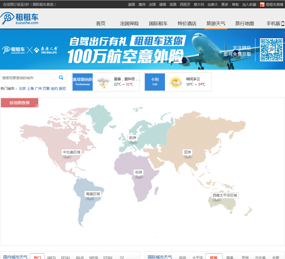
Task: Click the thunderstorm weather icon for Puntarenas
Action: [x=103, y=82]
